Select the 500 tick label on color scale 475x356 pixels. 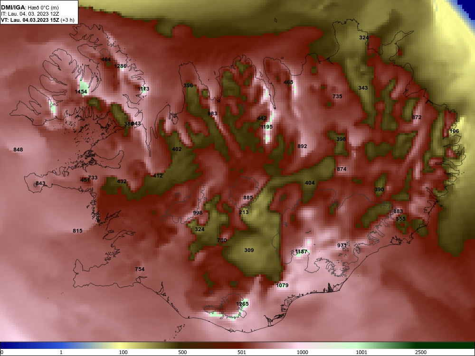pos(183,352)
